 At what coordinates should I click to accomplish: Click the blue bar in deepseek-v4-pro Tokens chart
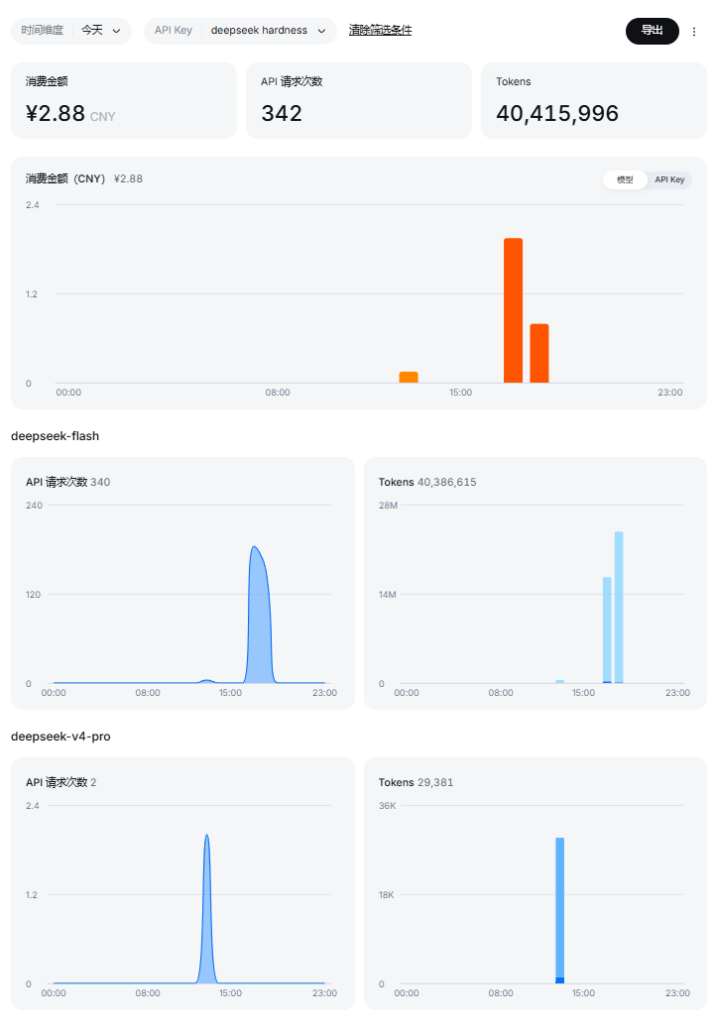click(559, 910)
